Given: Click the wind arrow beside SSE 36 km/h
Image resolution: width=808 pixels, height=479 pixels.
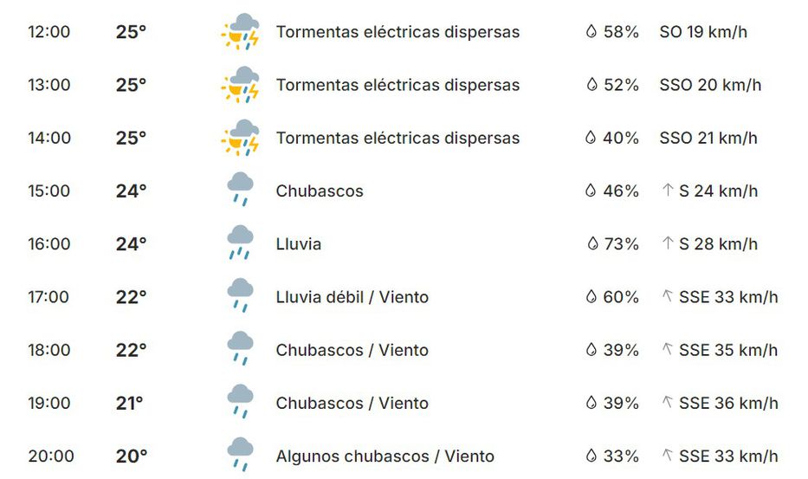Looking at the screenshot, I should pos(668,403).
